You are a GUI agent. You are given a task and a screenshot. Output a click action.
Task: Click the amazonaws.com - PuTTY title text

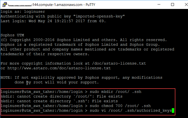point(51,5)
